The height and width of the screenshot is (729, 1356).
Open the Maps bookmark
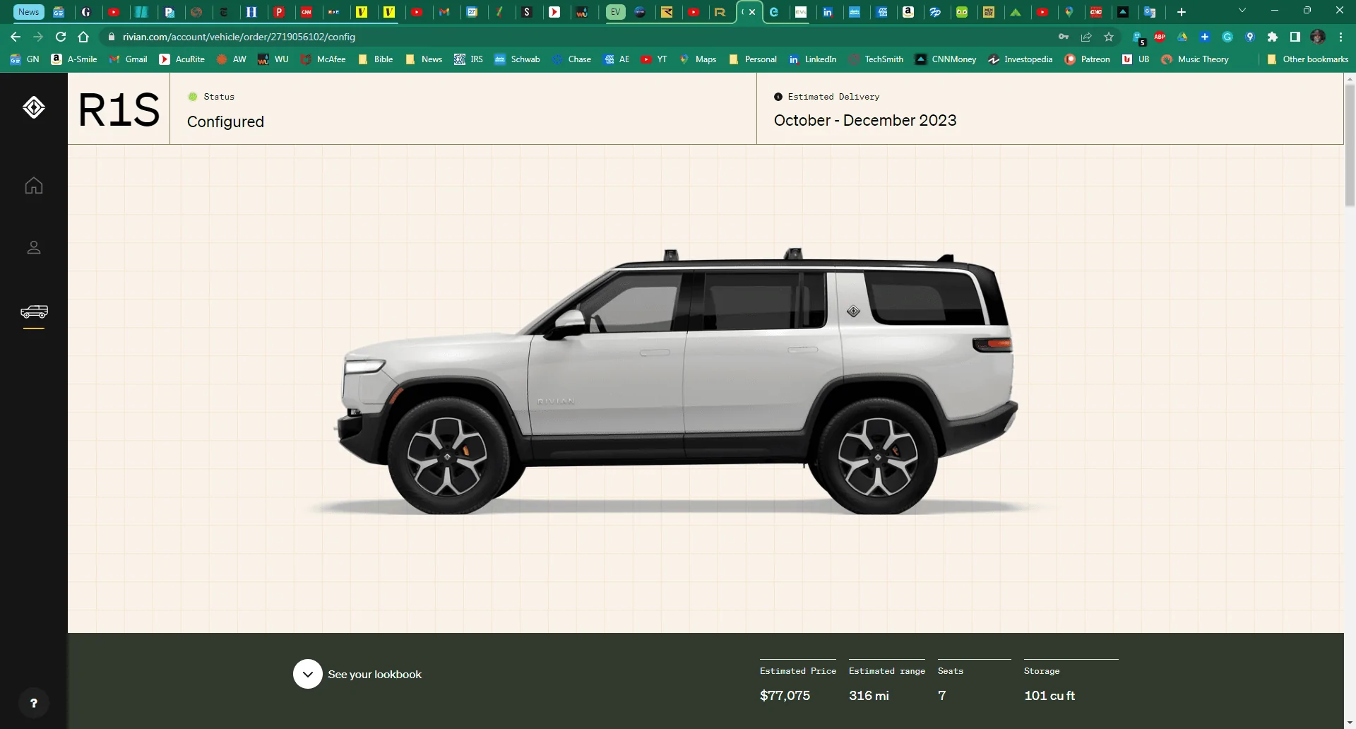pyautogui.click(x=698, y=59)
